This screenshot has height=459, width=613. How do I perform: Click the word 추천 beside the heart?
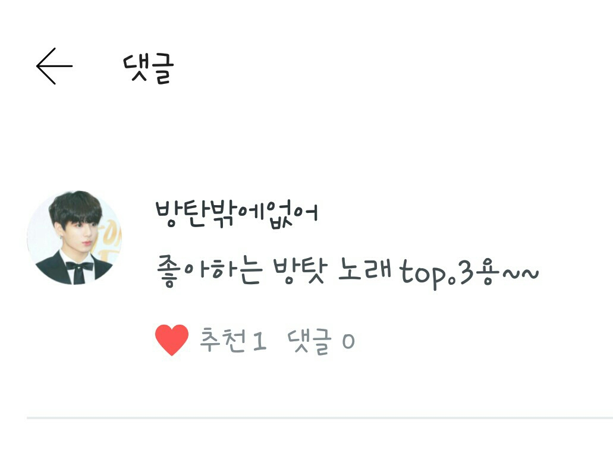tap(223, 340)
